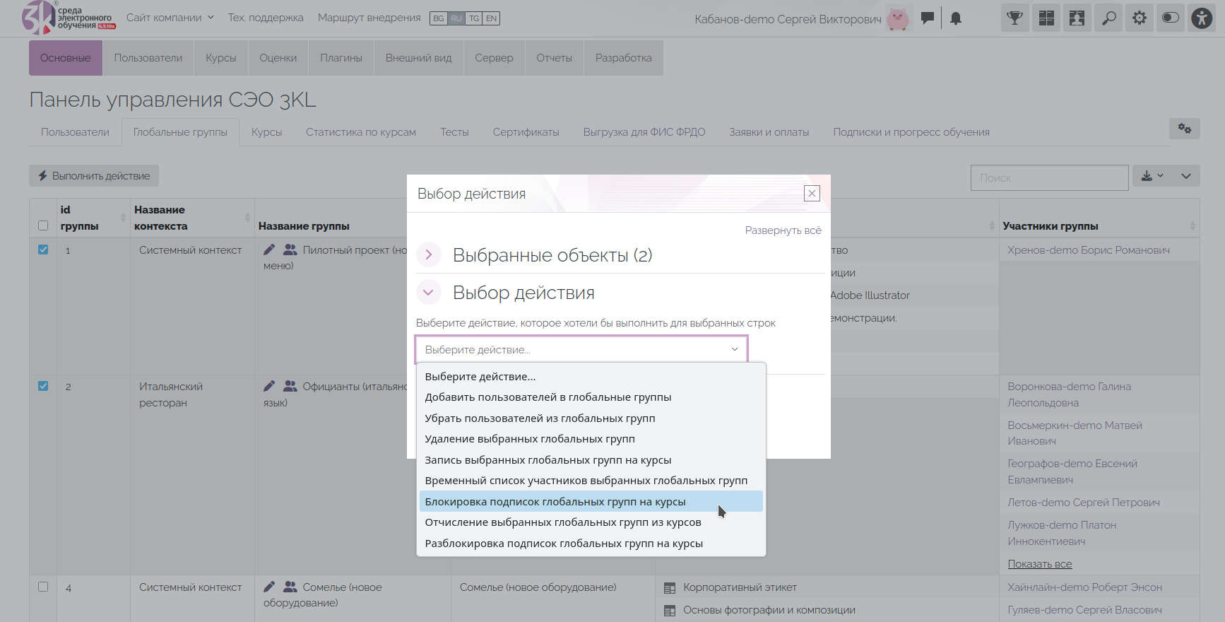1225x622 pixels.
Task: Open the settings gear icon in header
Action: 1140,18
